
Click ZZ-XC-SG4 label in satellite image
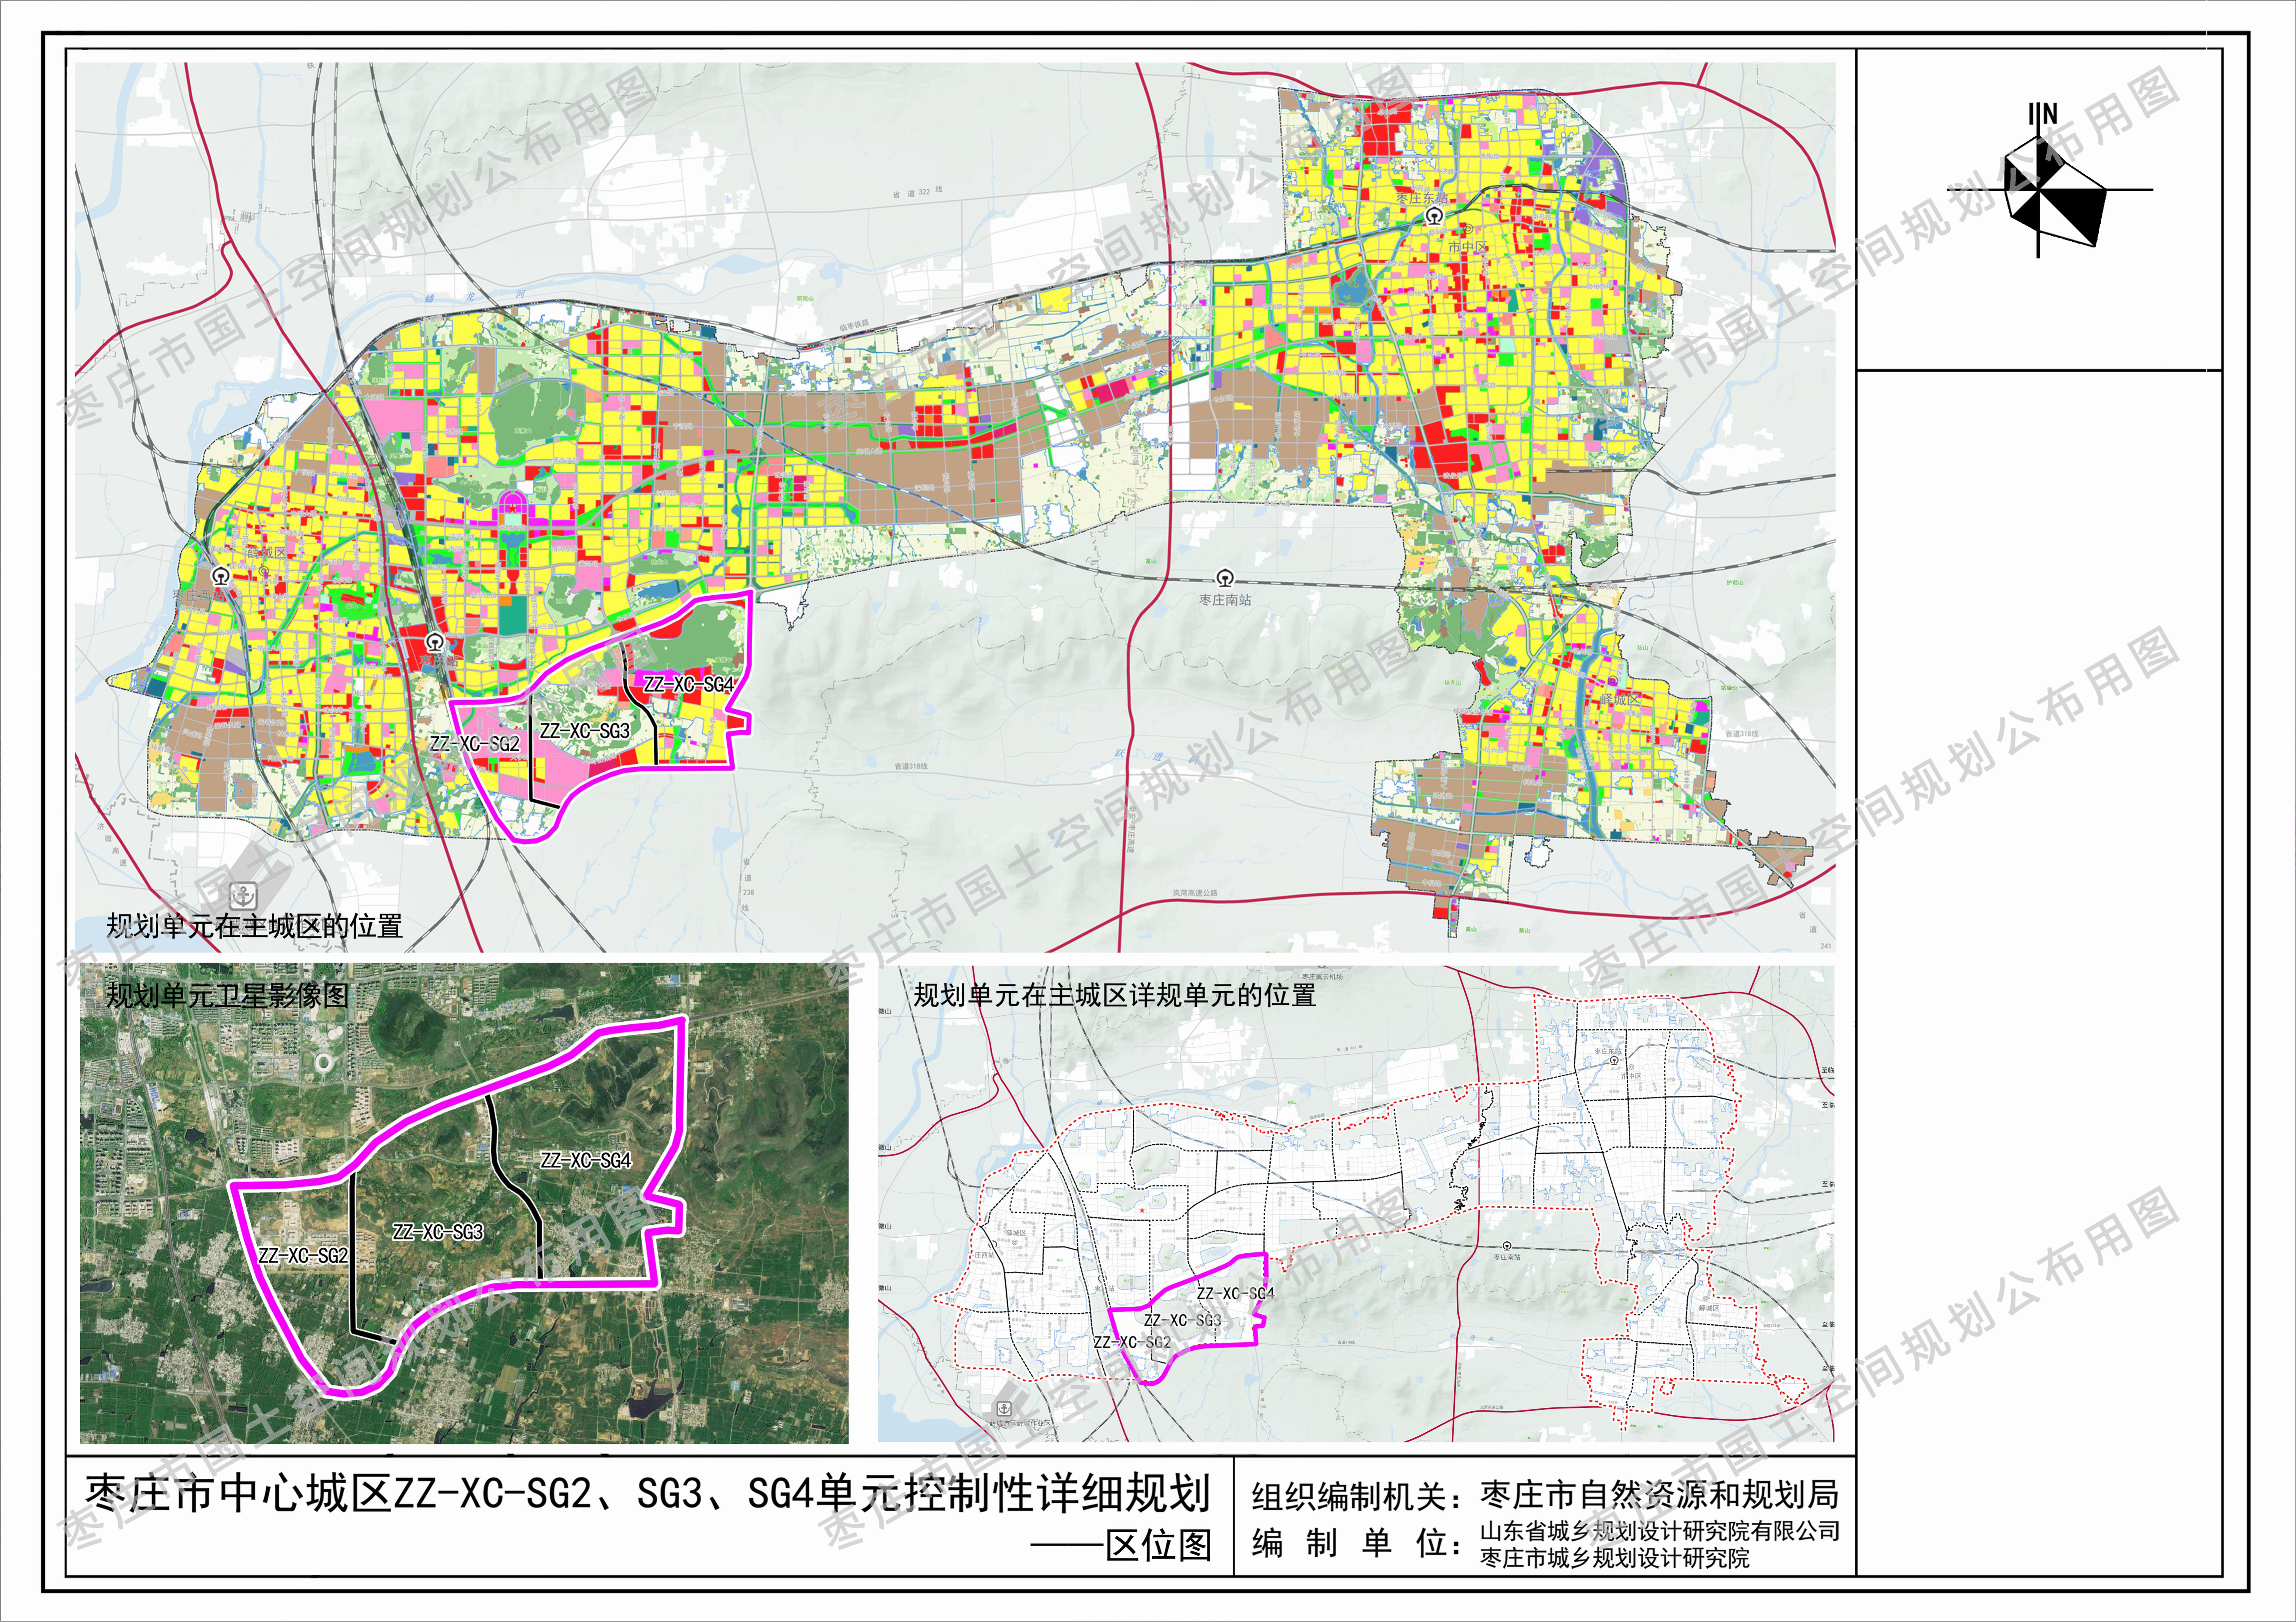586,1160
